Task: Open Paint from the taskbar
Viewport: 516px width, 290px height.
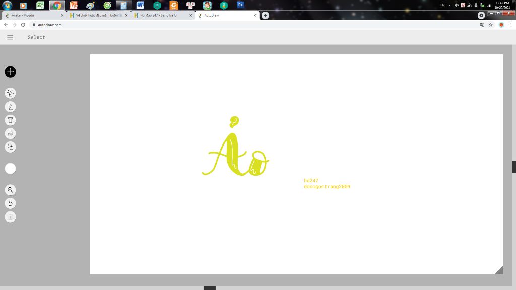Action: (90, 5)
